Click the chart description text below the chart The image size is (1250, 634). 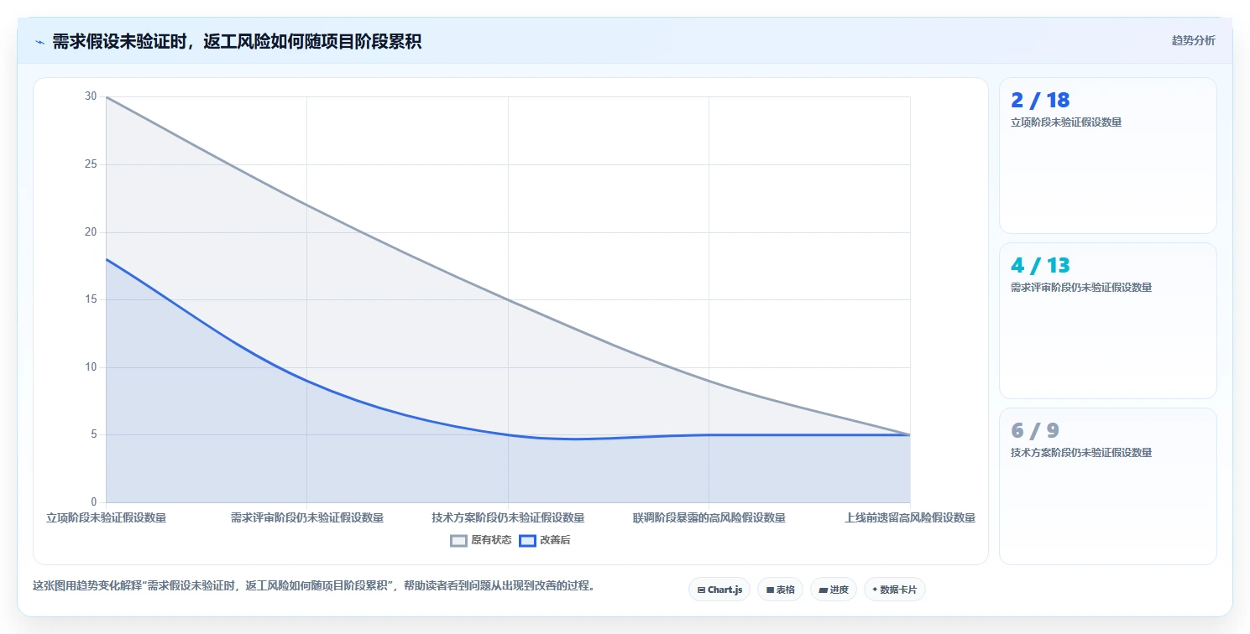tap(313, 586)
